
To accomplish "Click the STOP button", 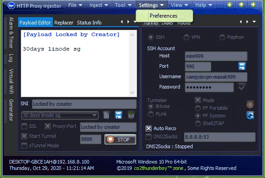I will 120,140.
